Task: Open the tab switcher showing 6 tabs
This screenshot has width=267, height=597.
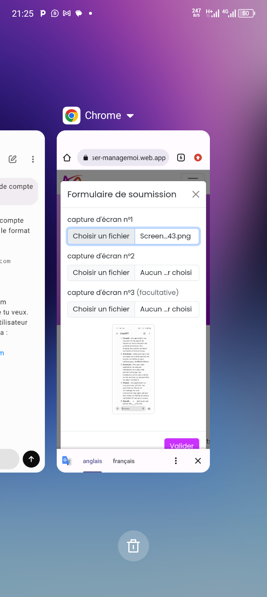Action: pos(181,158)
